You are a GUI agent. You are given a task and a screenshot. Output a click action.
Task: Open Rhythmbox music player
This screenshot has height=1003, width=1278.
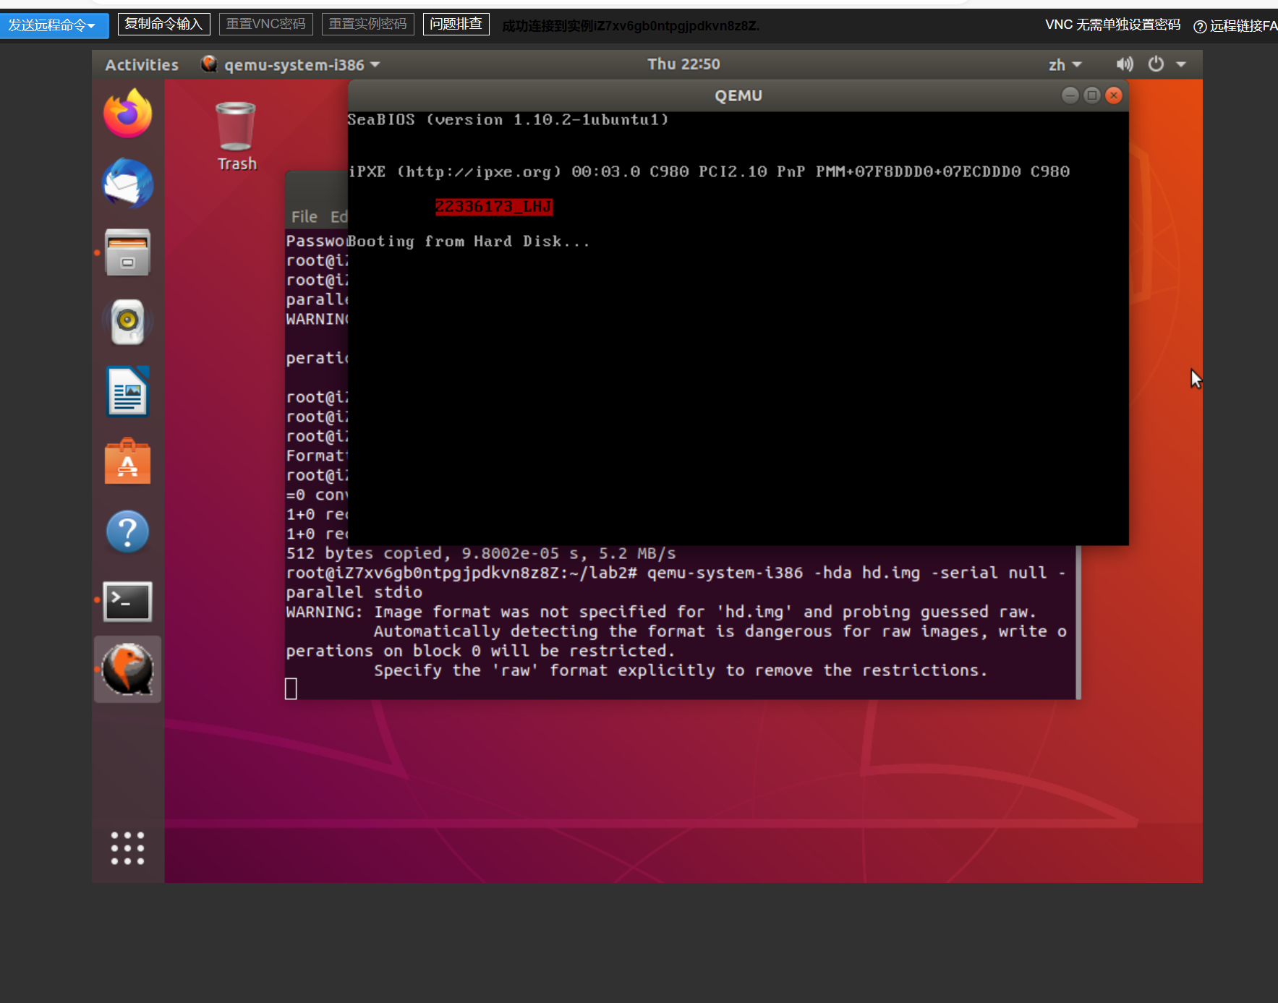click(x=128, y=322)
